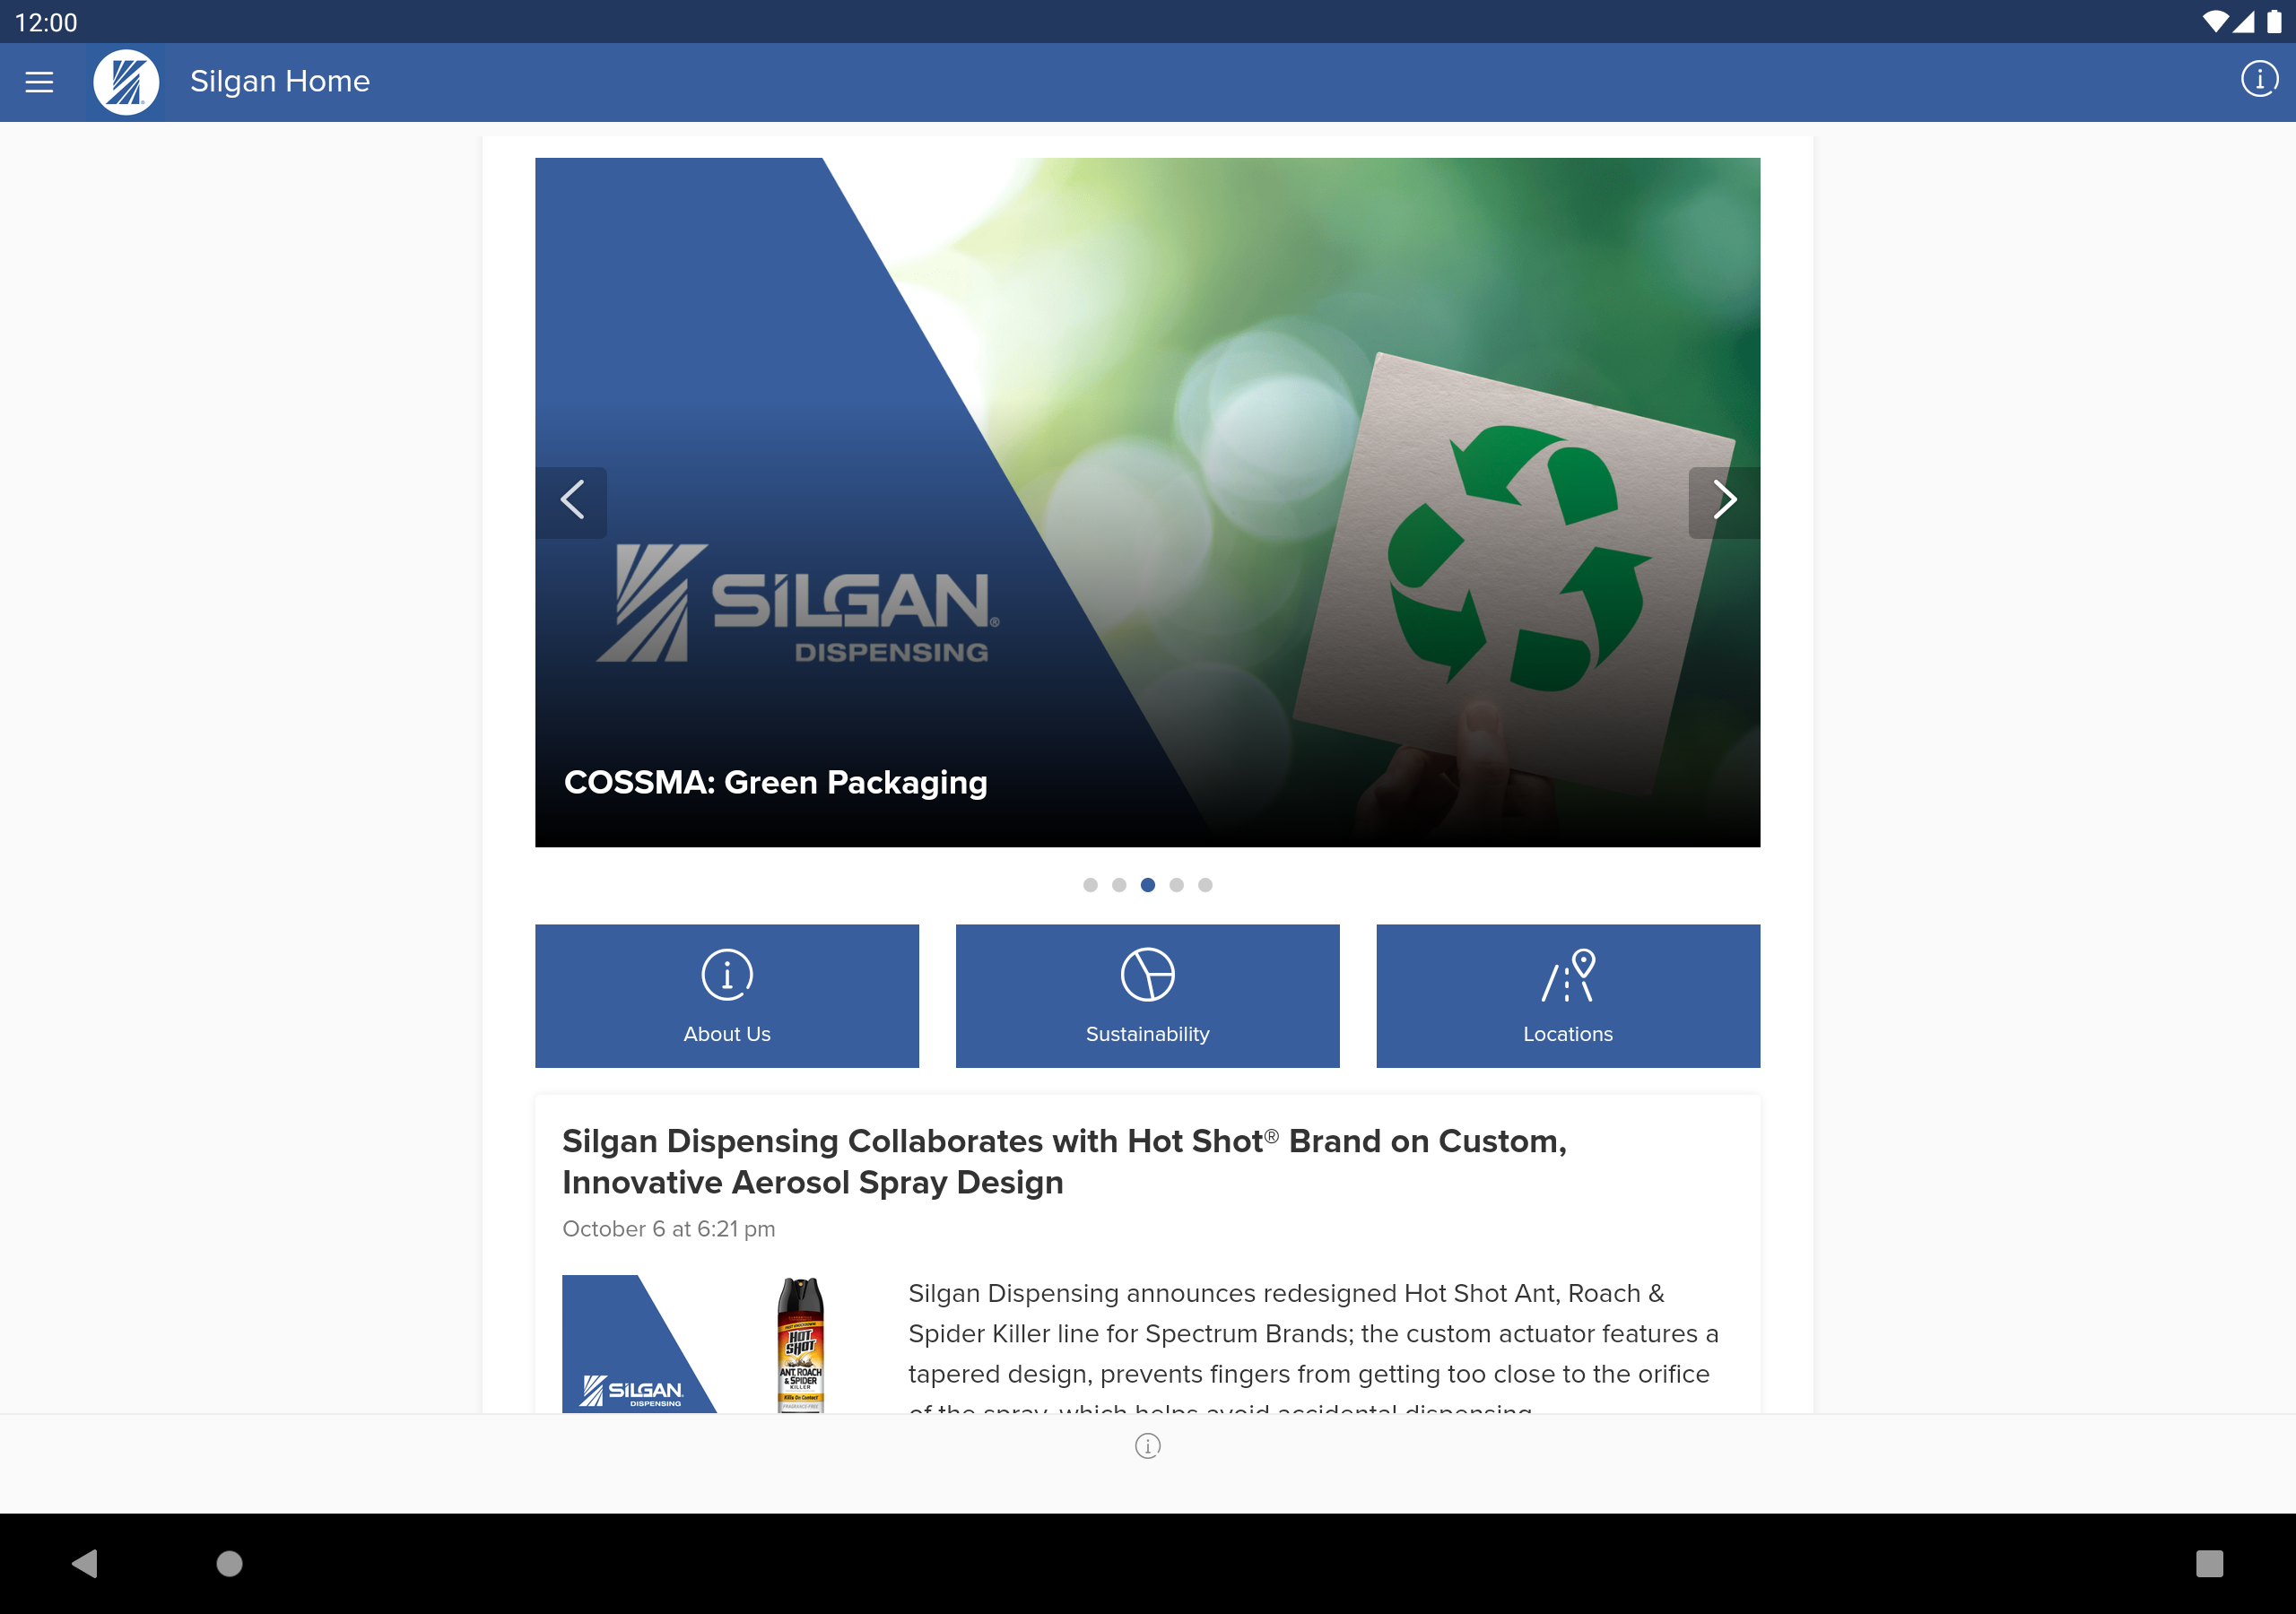This screenshot has width=2296, height=1614.
Task: Tap the Silgan Home title text
Action: (x=280, y=81)
